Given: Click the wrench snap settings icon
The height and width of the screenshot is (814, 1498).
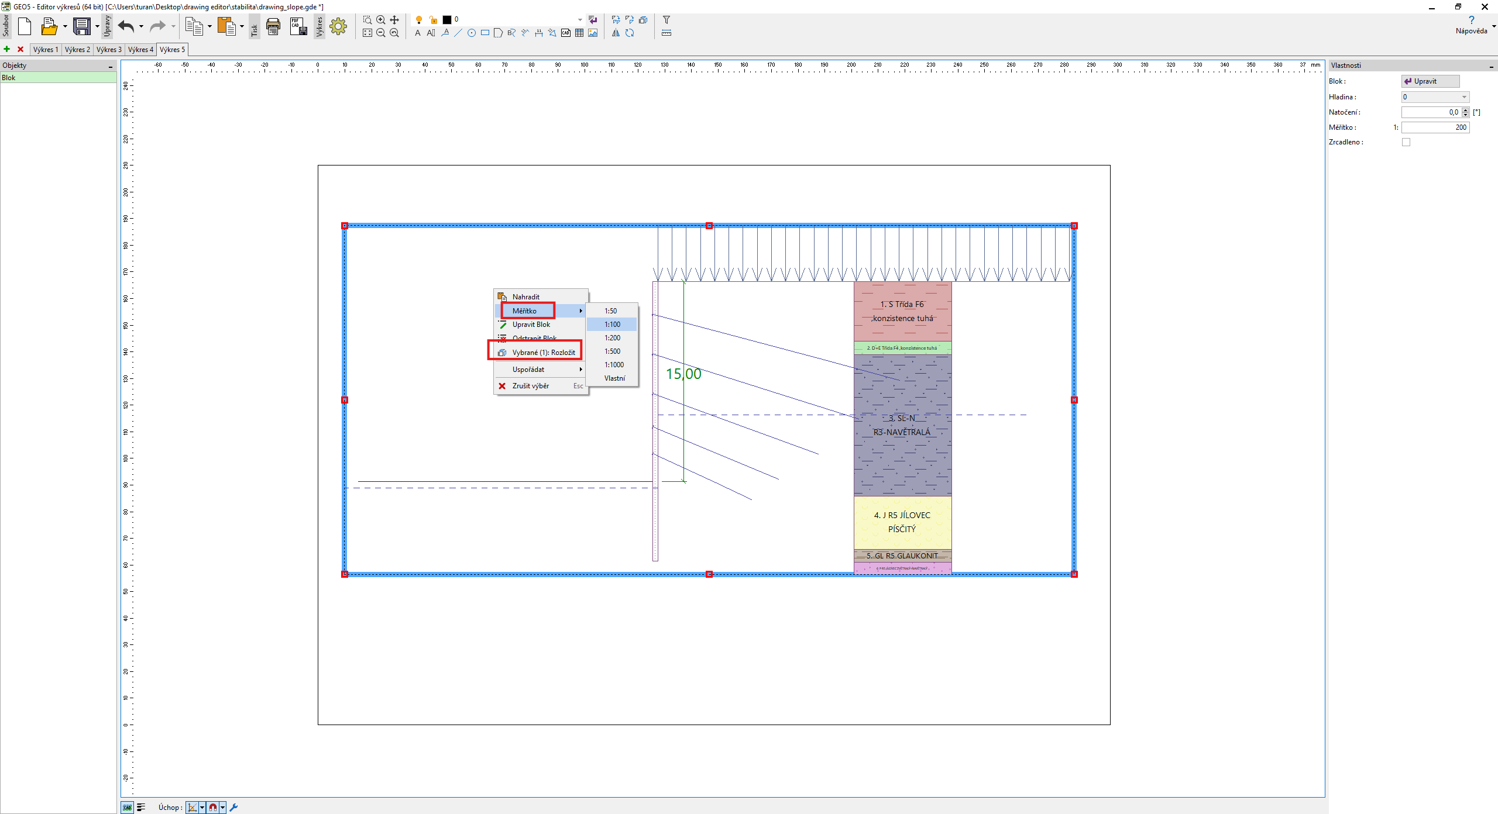Looking at the screenshot, I should pos(234,807).
